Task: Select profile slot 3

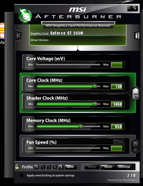Action: [49, 167]
